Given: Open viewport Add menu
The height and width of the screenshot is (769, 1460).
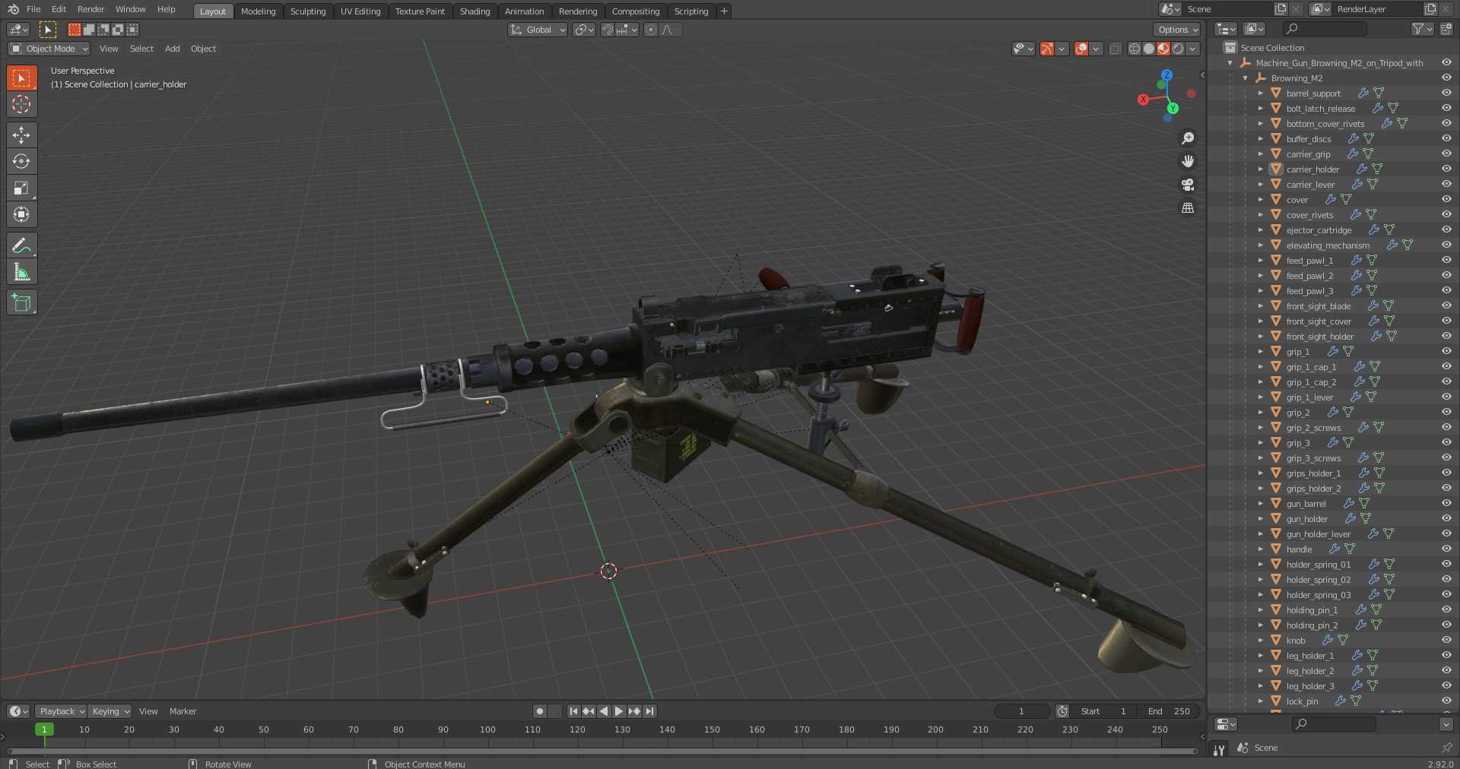Looking at the screenshot, I should coord(173,49).
